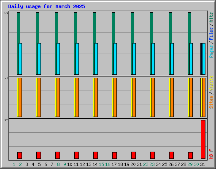Click day number 14 on the x-axis
This screenshot has height=169, width=216.
tap(95, 164)
